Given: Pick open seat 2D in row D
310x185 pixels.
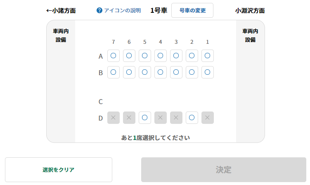Looking at the screenshot, I should coord(192,118).
